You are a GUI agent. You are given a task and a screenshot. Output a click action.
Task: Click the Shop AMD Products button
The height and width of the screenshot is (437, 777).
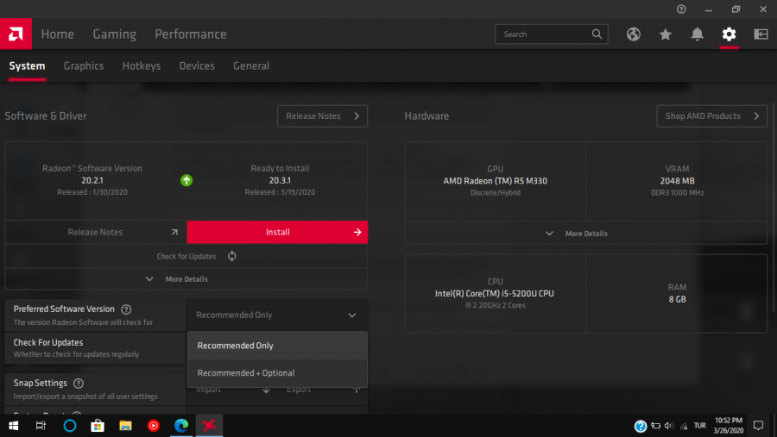[711, 116]
